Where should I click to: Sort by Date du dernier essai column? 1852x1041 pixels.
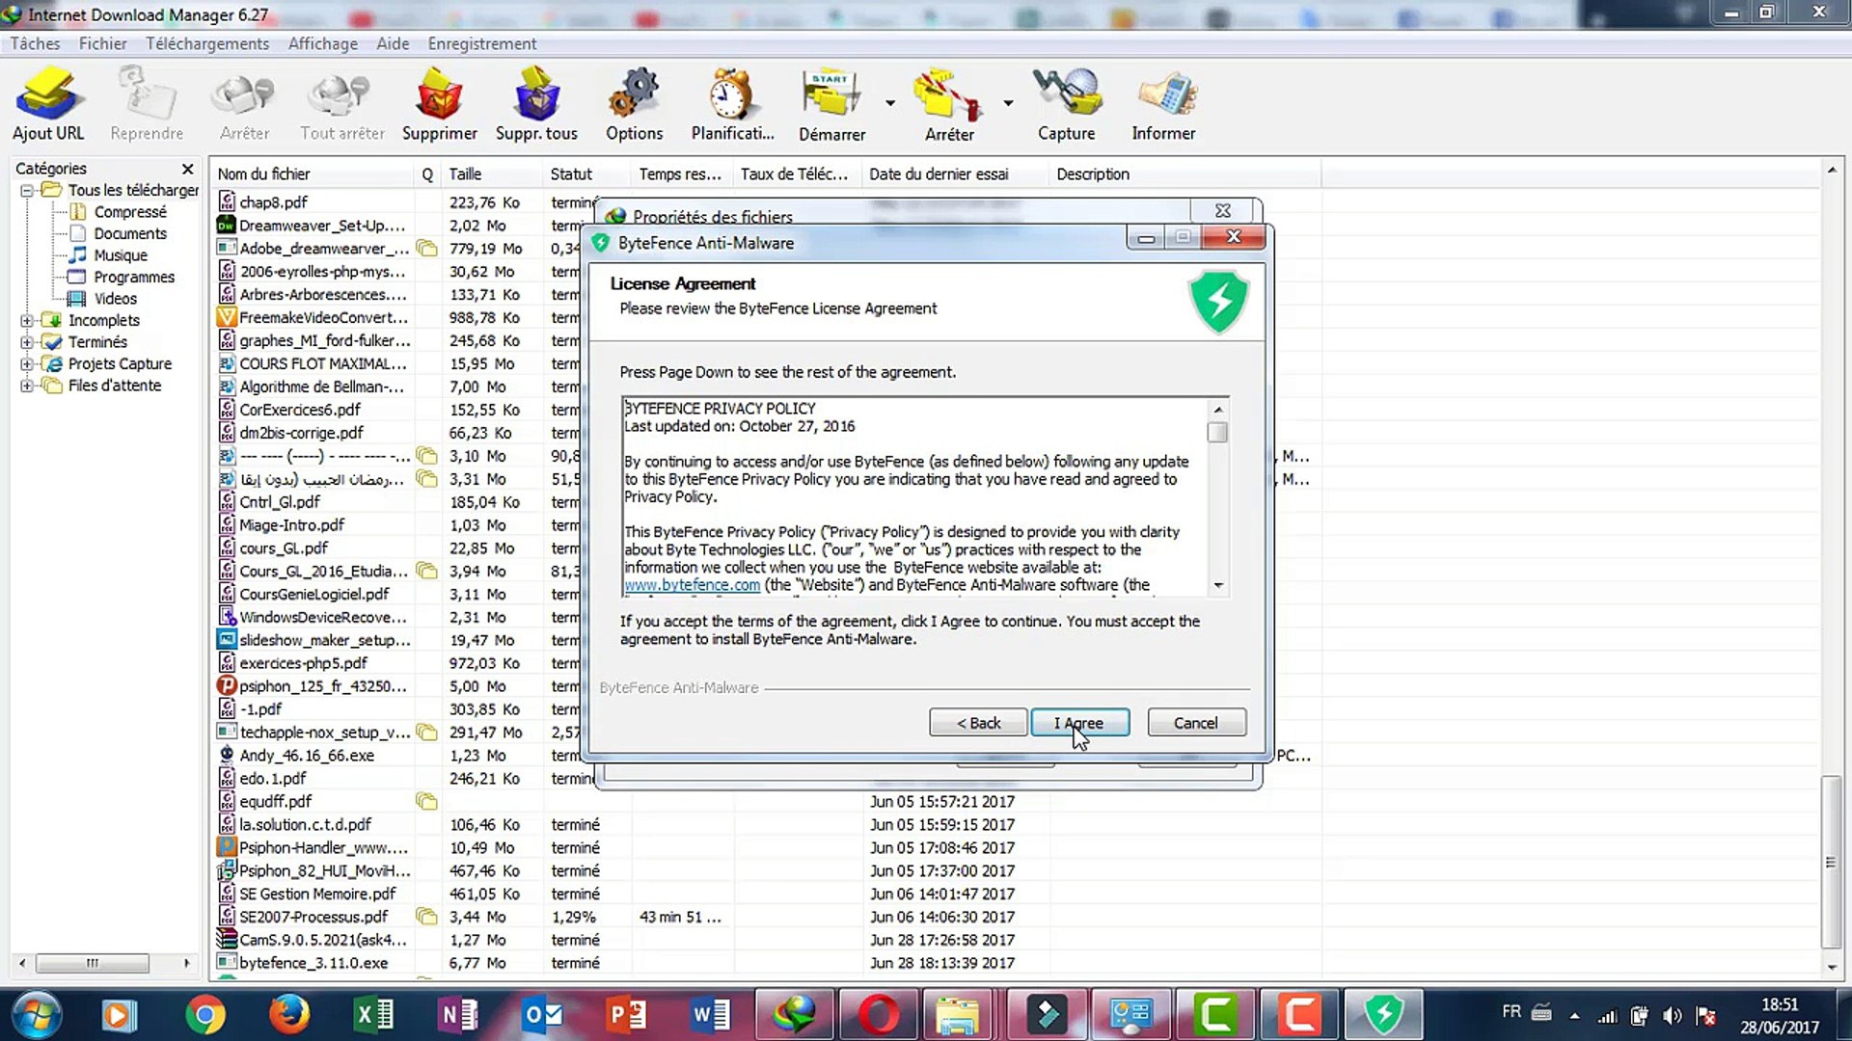tap(954, 174)
